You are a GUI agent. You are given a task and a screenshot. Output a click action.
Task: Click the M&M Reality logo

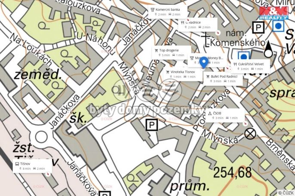tap(274, 13)
